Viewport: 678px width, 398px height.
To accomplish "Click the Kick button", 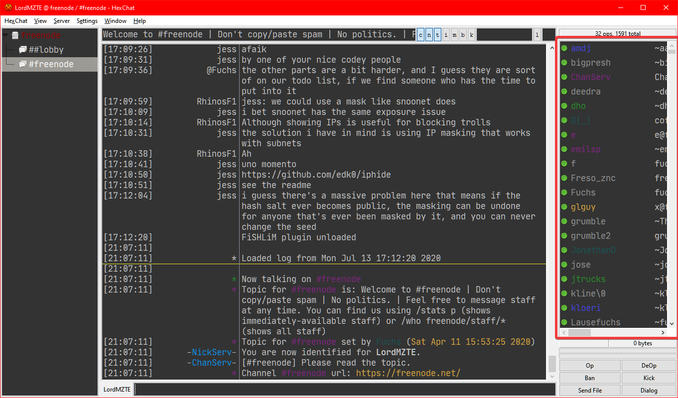I will click(649, 378).
